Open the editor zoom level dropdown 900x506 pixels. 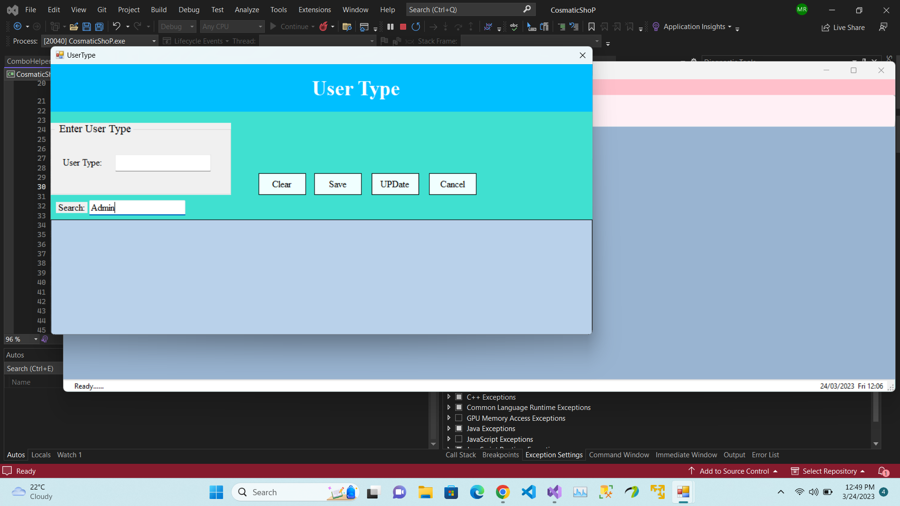coord(22,339)
